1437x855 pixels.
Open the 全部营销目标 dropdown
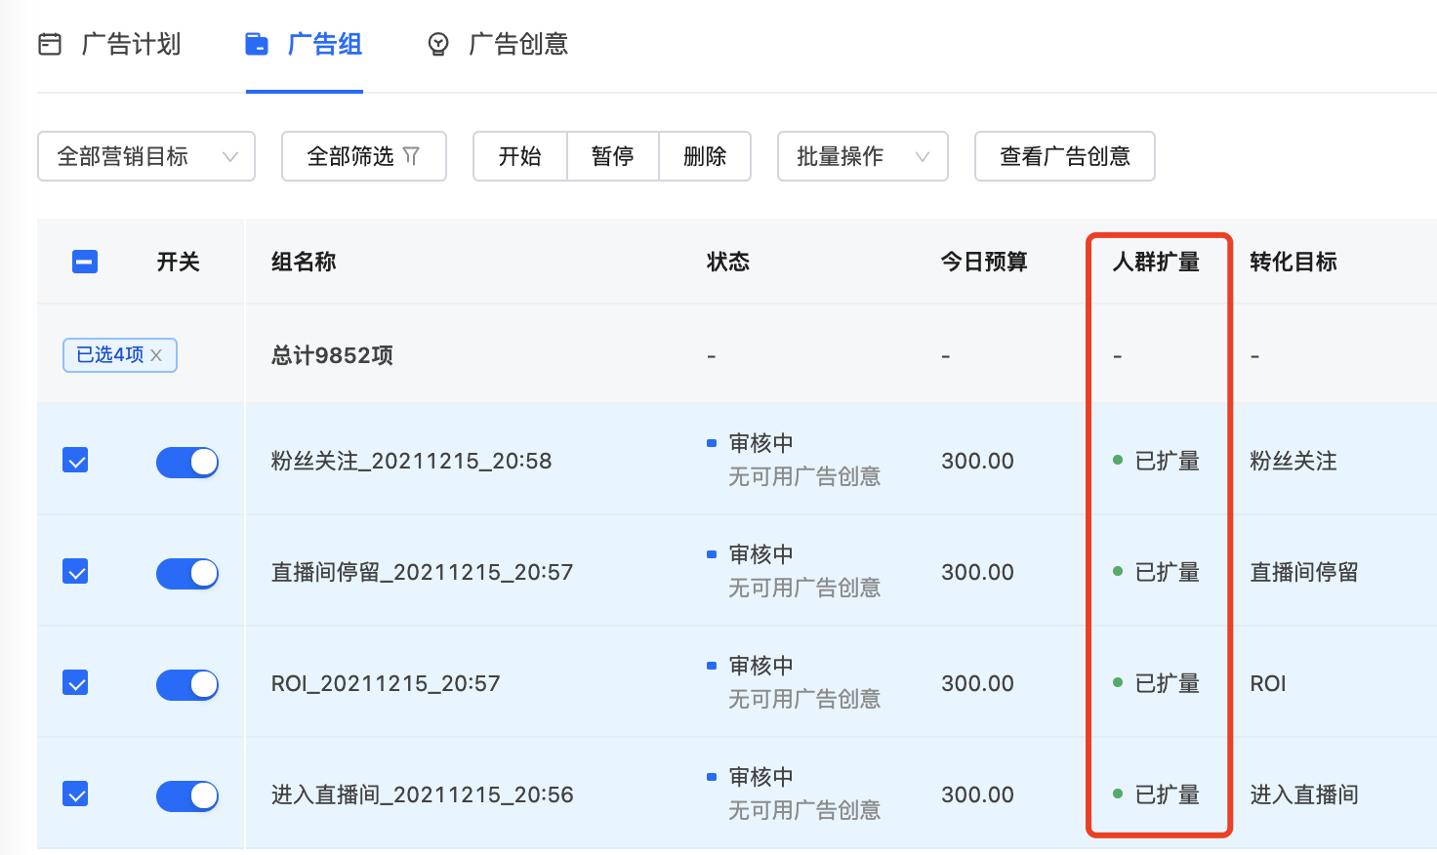[x=145, y=155]
